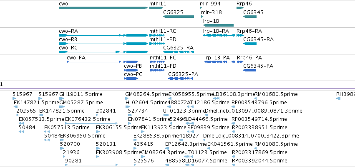Select the 520131 EST label

(x=106, y=144)
